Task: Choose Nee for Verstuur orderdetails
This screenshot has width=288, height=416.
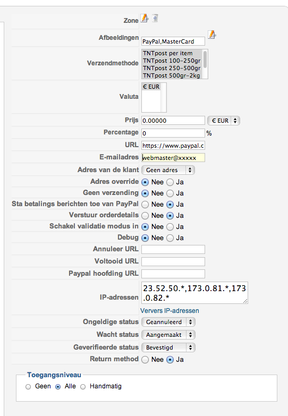Action: tap(145, 216)
